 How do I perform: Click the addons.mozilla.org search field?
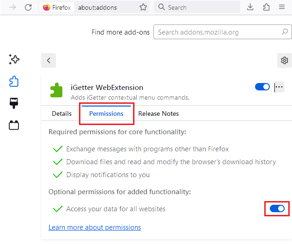tap(217, 32)
